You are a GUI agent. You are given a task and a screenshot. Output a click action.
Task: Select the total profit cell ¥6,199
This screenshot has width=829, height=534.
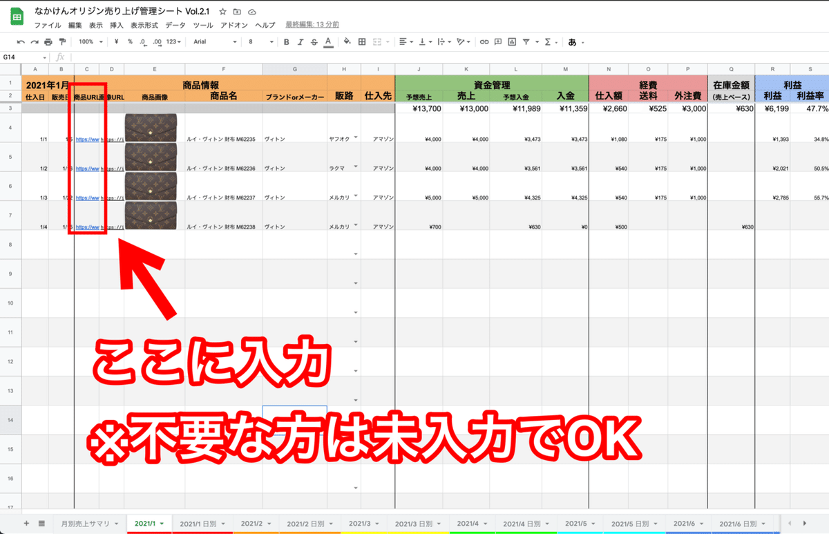(x=772, y=108)
